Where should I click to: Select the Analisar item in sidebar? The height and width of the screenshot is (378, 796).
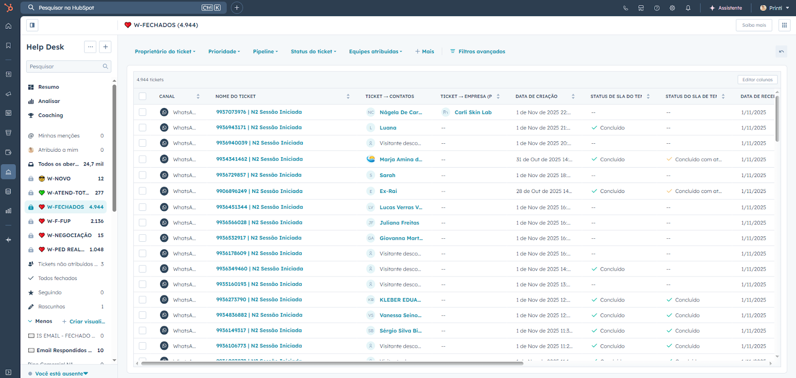point(49,101)
